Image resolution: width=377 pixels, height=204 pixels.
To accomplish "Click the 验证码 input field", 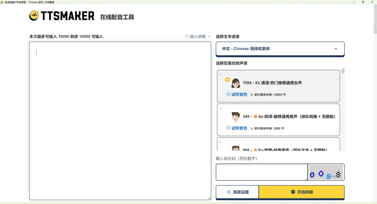I will 262,172.
